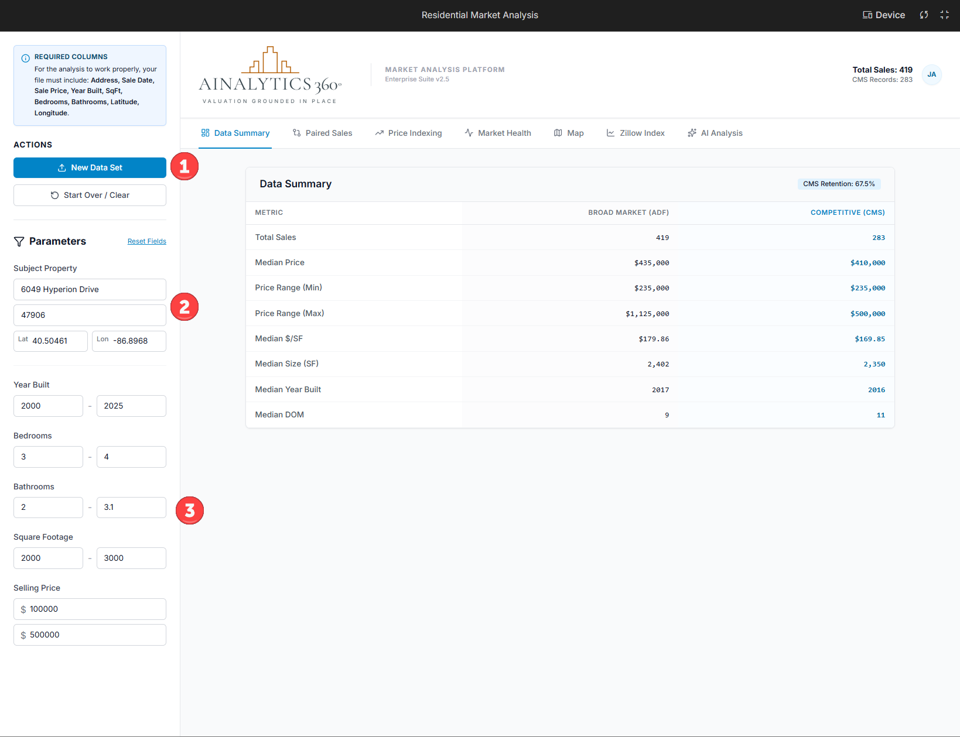Screen dimensions: 960x737
Task: Open the JA user avatar
Action: coord(931,75)
